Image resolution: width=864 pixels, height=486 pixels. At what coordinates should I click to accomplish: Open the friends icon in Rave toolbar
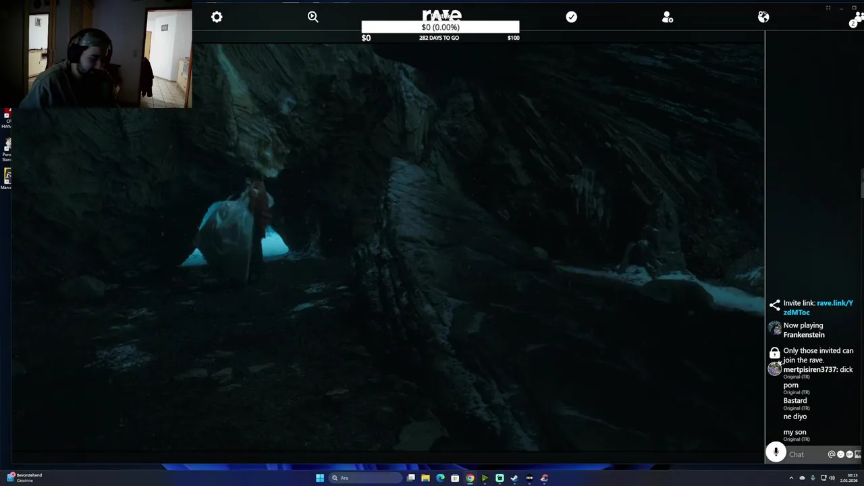[x=668, y=18]
